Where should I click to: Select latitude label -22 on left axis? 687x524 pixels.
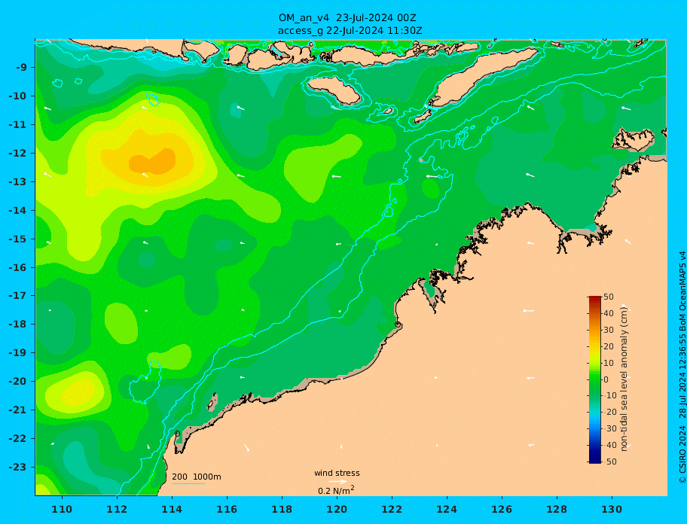click(18, 439)
